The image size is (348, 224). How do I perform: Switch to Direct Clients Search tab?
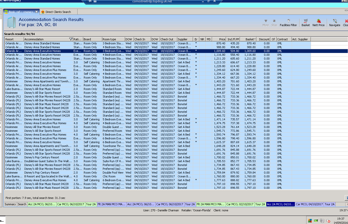(x=58, y=12)
